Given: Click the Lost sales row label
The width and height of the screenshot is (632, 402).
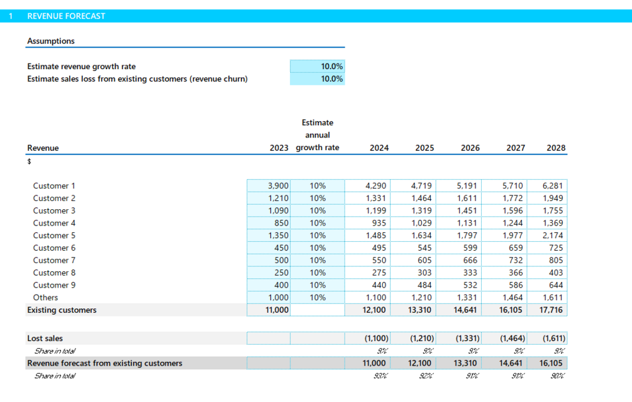Looking at the screenshot, I should coord(45,339).
